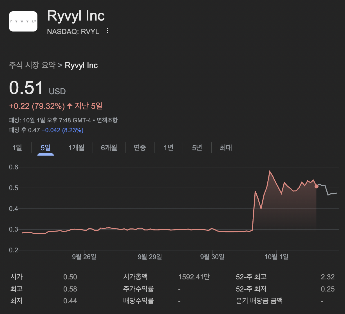Screen dimensions: 345x314
Task: Click the current price dot on chart
Action: [316, 186]
